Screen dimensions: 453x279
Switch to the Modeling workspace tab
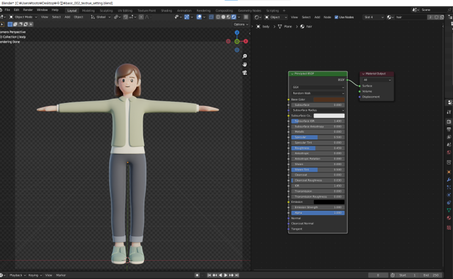pyautogui.click(x=88, y=10)
